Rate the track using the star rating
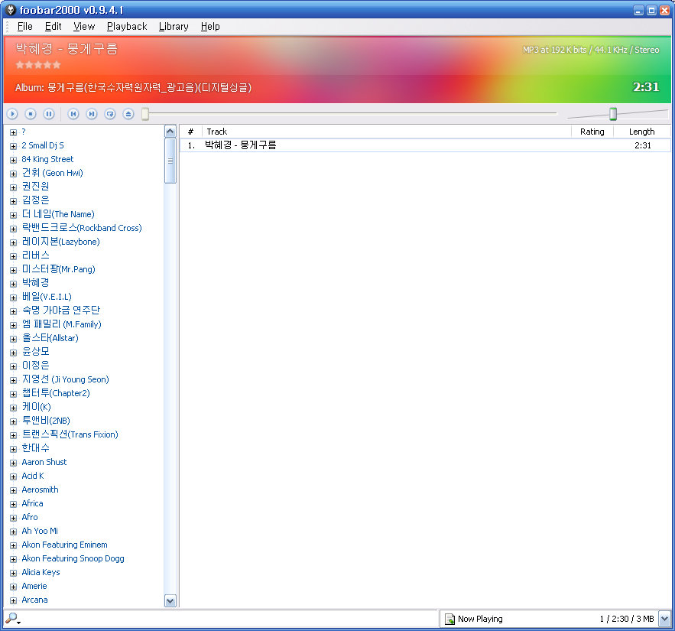The height and width of the screenshot is (631, 675). coord(38,65)
